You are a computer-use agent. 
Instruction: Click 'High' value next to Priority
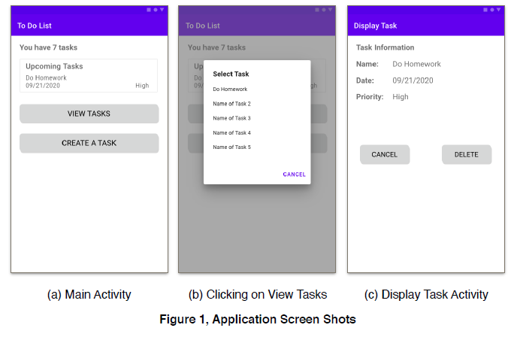point(401,97)
